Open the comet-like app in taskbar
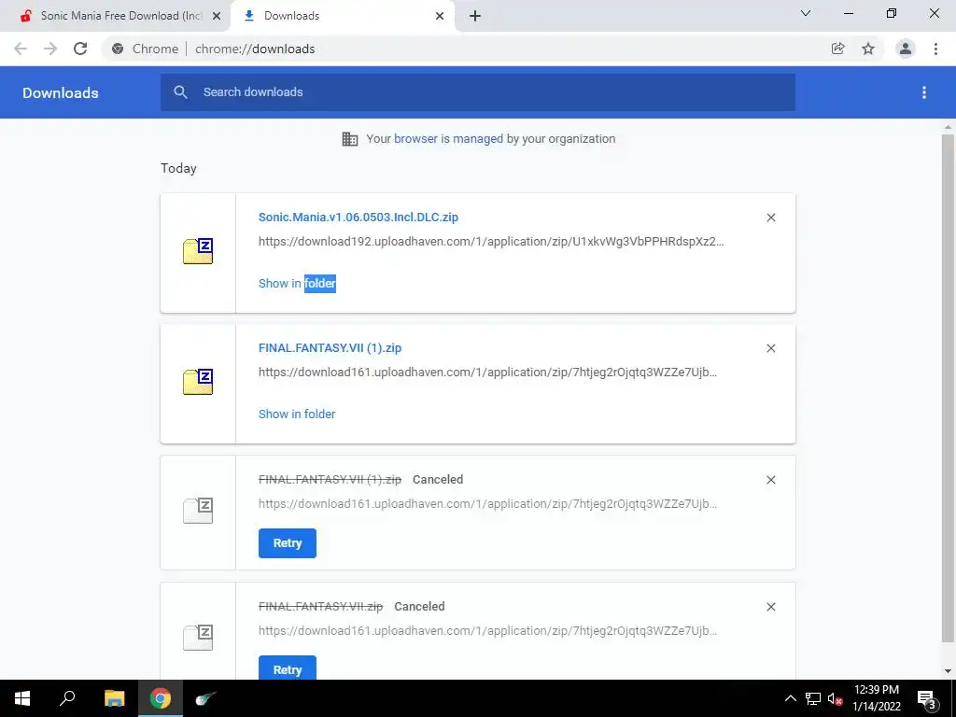956x717 pixels. point(205,698)
